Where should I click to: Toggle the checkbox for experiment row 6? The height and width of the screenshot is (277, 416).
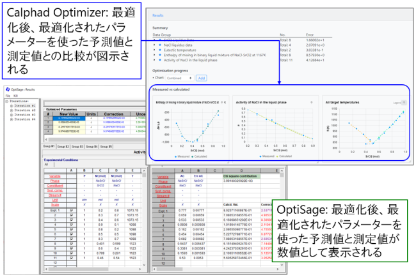(72, 234)
